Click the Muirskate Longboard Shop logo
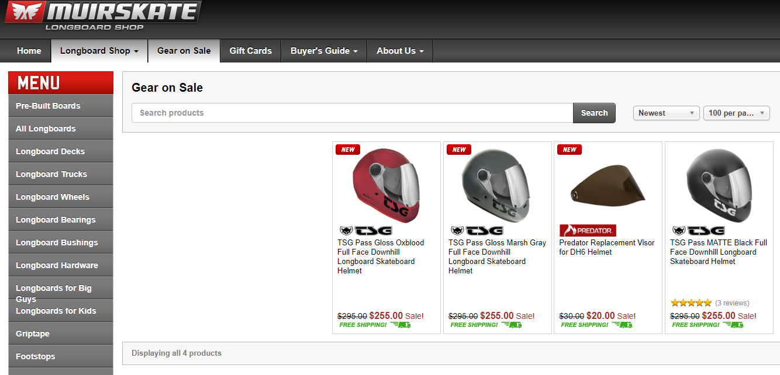The width and height of the screenshot is (780, 375). pos(102,16)
